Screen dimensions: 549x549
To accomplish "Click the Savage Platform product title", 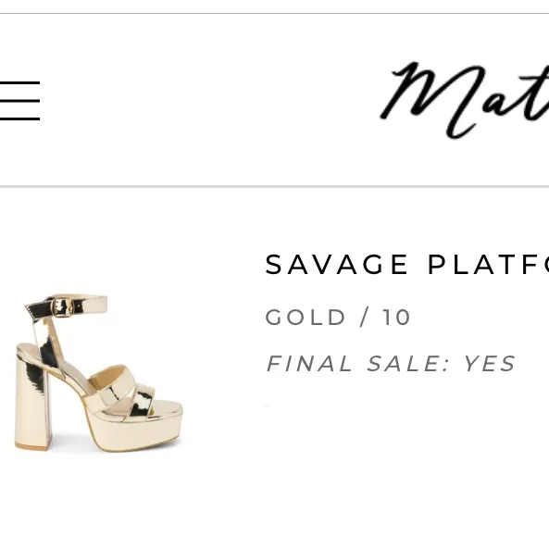I will click(406, 265).
